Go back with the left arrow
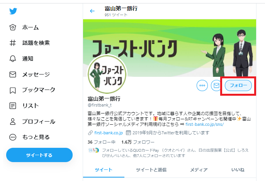Image resolution: width=265 pixels, height=181 pixels. click(x=92, y=11)
